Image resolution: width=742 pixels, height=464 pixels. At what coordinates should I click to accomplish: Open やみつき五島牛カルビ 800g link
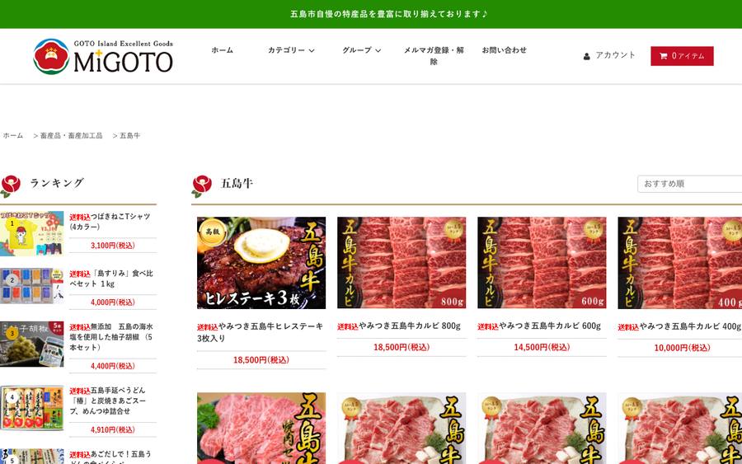click(399, 326)
